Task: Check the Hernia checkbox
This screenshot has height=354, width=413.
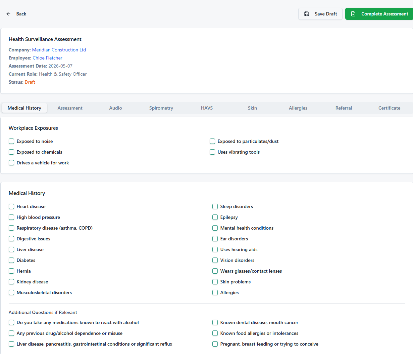Action: [x=11, y=271]
